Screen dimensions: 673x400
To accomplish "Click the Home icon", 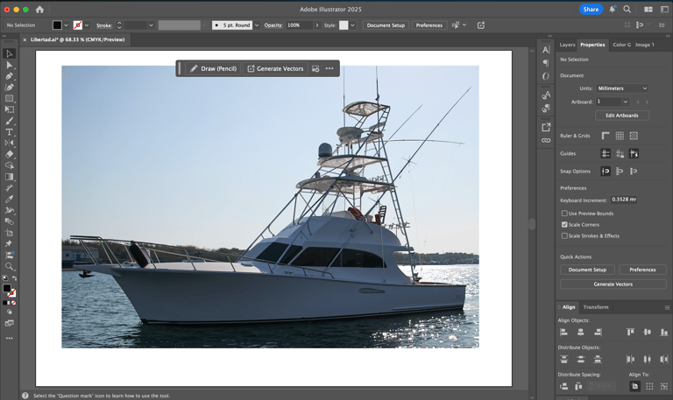I will [39, 9].
